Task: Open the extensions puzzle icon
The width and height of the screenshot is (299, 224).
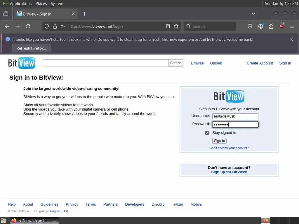Action: pos(271,26)
